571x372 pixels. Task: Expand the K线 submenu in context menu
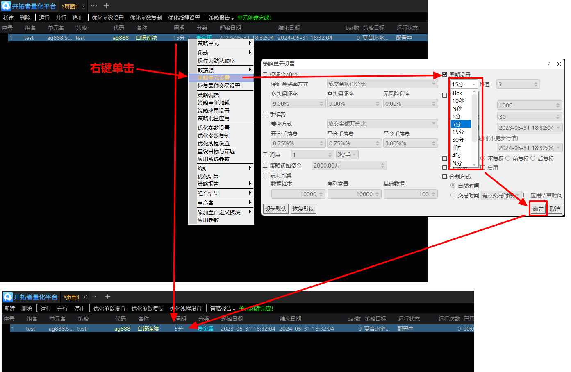tap(224, 168)
